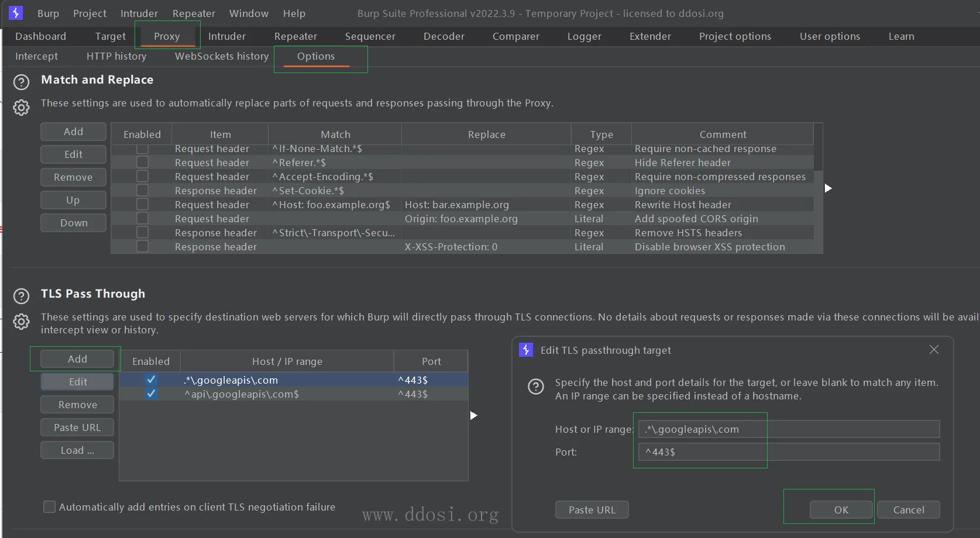Switch to the Decoder tab
Image resolution: width=980 pixels, height=538 pixels.
point(444,36)
